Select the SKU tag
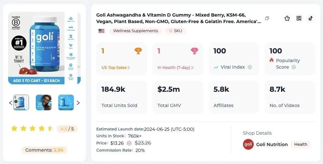Viewport: 323px width, 164px height. [x=175, y=31]
